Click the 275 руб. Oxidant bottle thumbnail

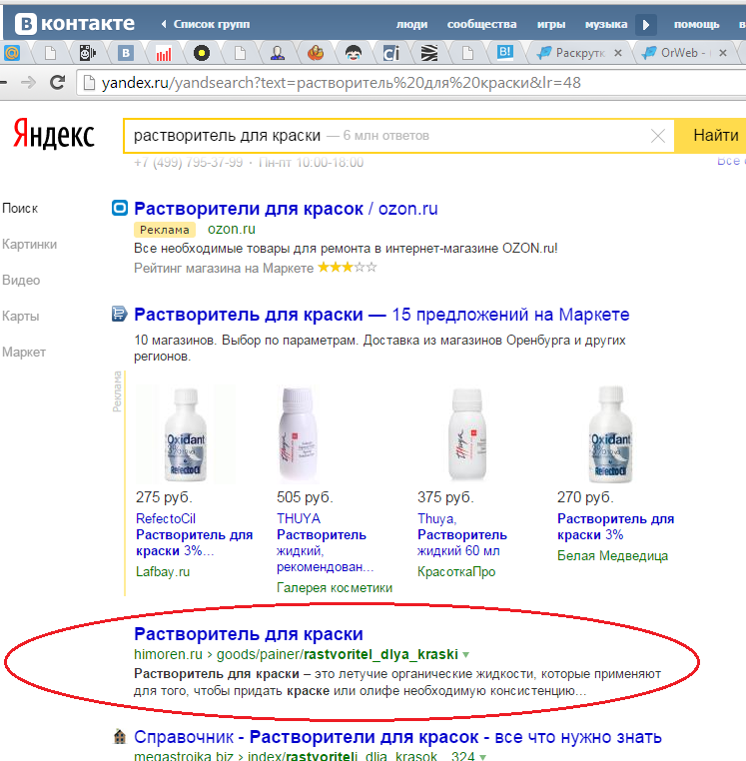tap(186, 434)
